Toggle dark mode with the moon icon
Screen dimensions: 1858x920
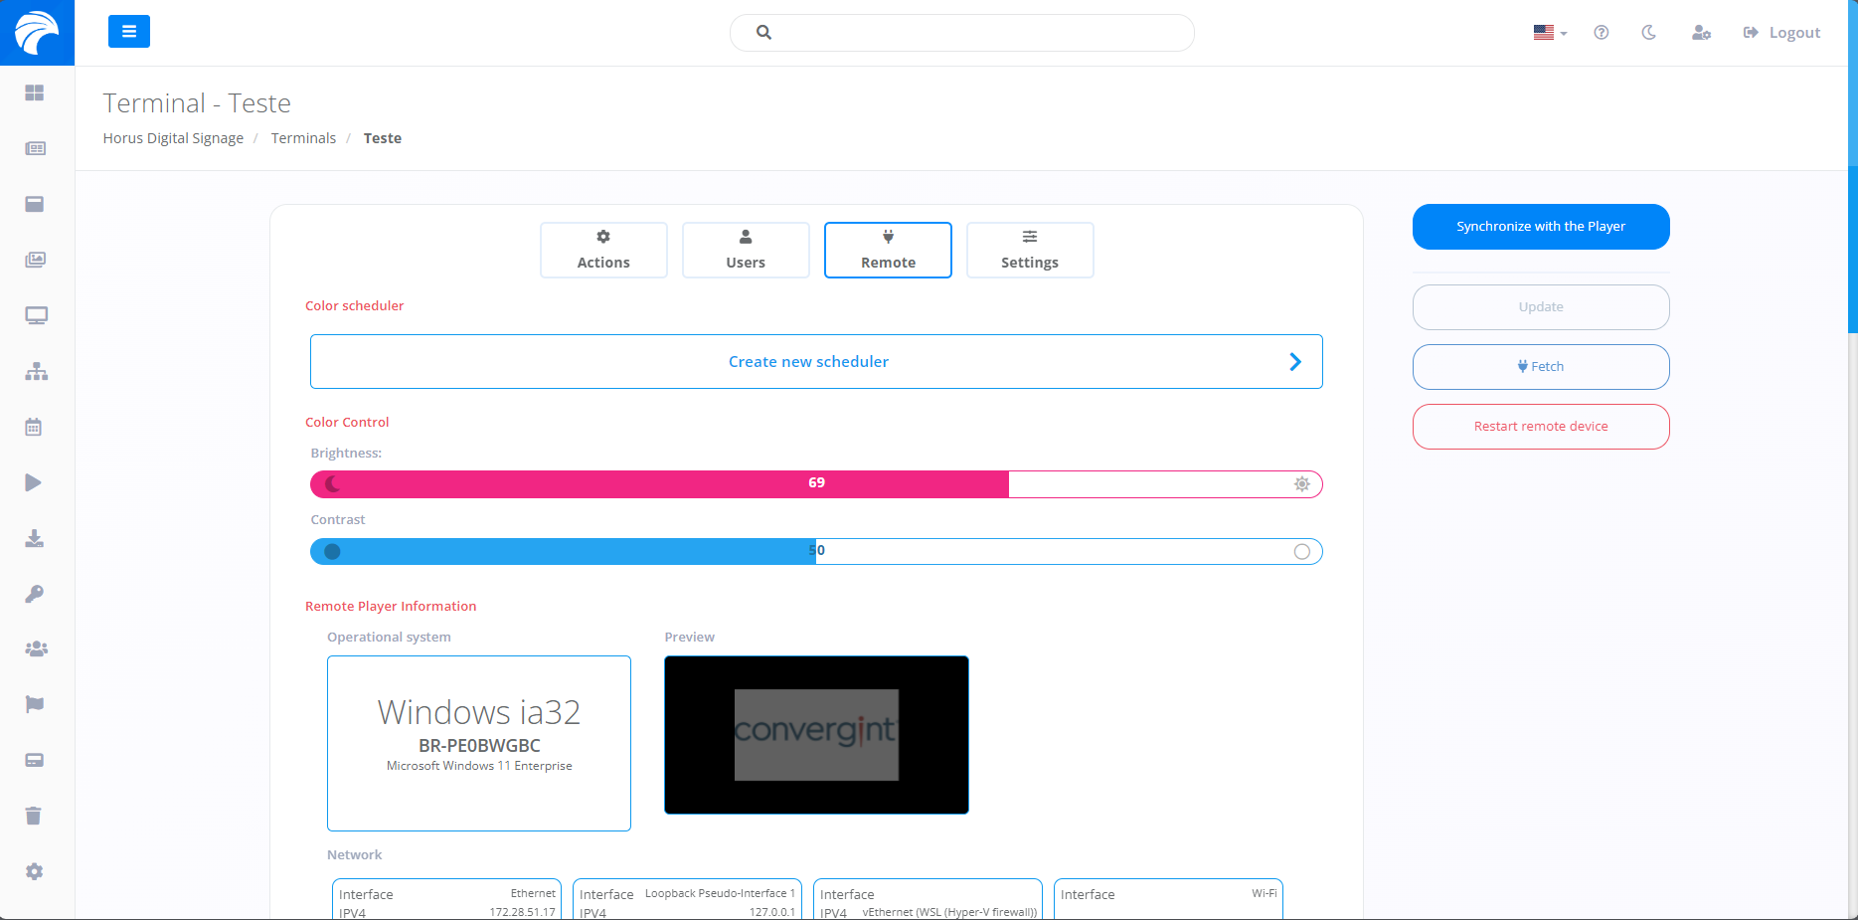(1649, 33)
